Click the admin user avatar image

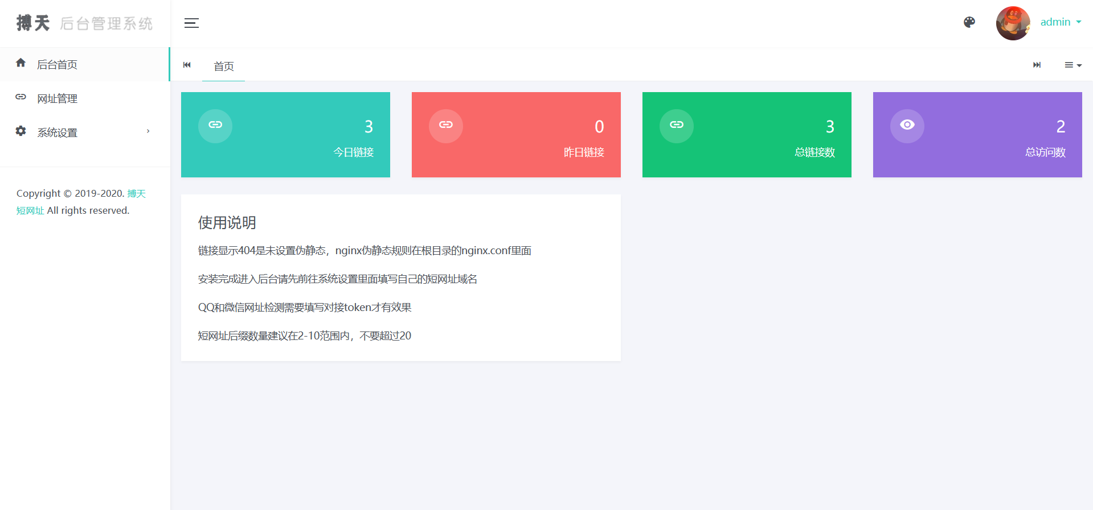point(1012,23)
